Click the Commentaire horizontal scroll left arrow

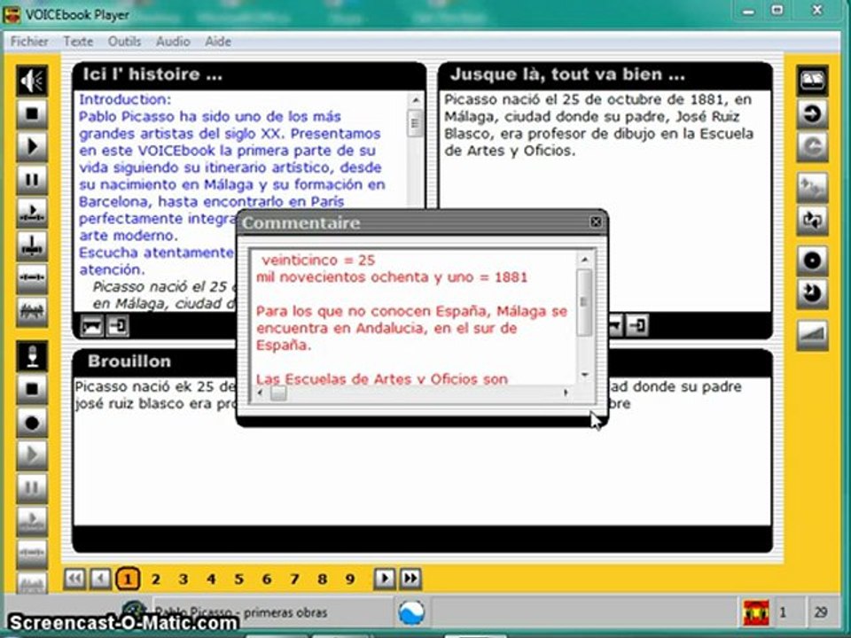click(x=260, y=393)
